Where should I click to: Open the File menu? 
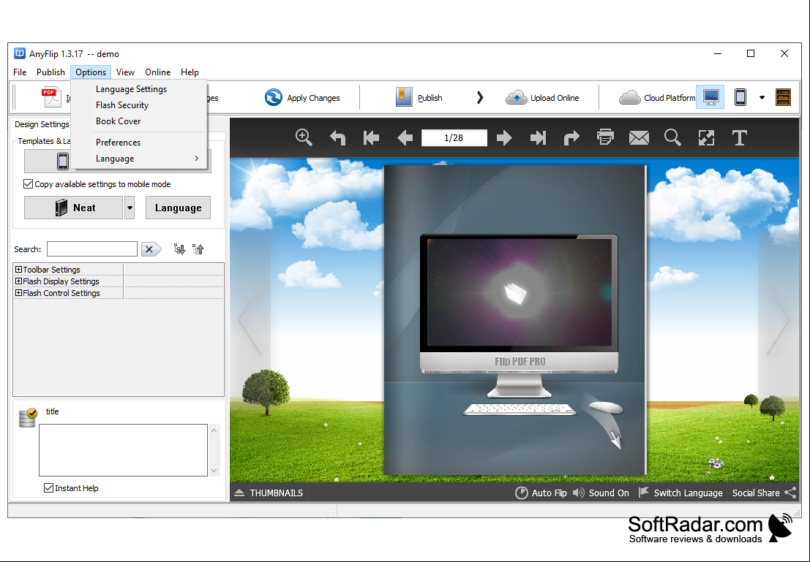(x=20, y=72)
